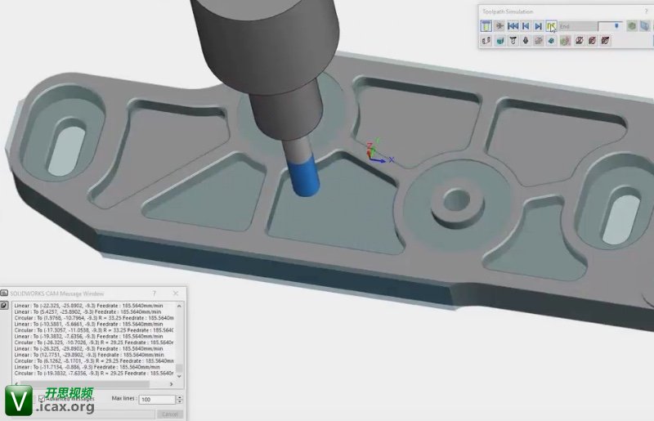Toggle holder collision check icon
The width and height of the screenshot is (654, 421).
[592, 41]
